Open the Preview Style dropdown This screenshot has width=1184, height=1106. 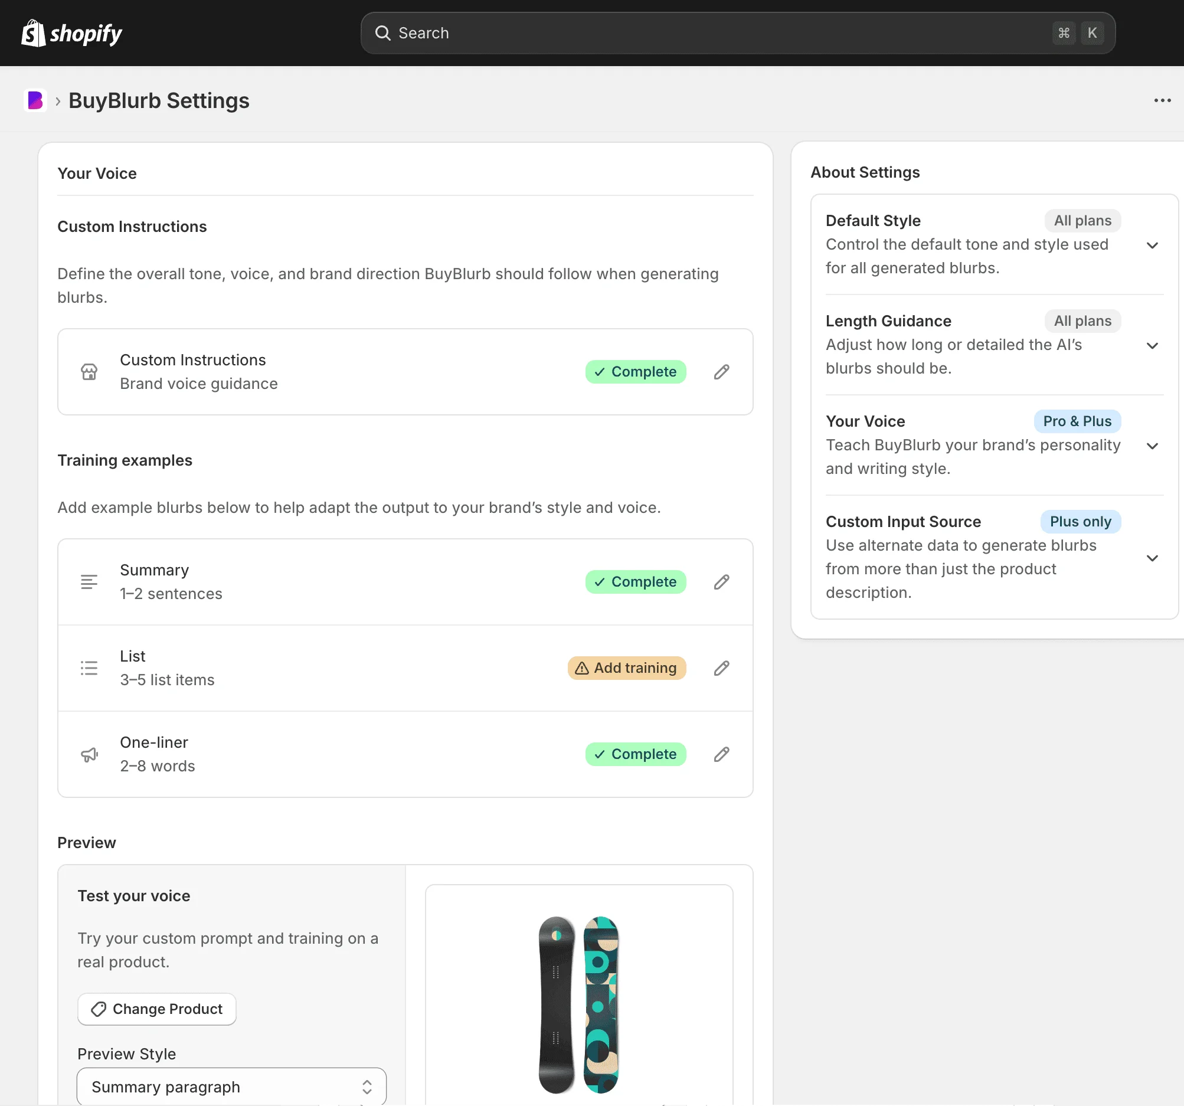231,1087
